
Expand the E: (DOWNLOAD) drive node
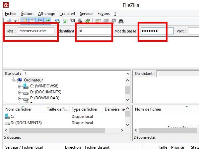(x=20, y=98)
